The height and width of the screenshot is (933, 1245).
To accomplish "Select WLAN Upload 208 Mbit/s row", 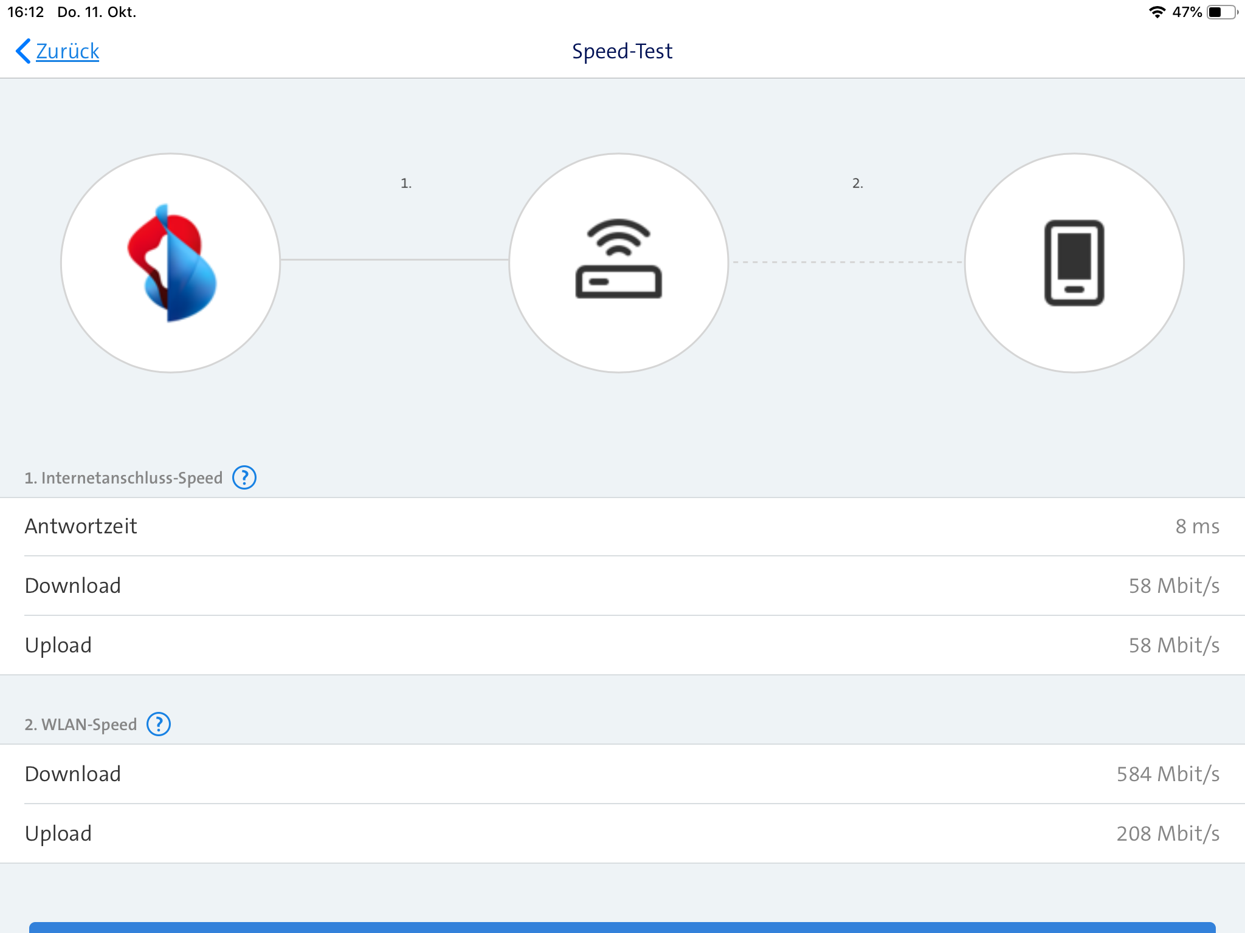I will coord(622,833).
